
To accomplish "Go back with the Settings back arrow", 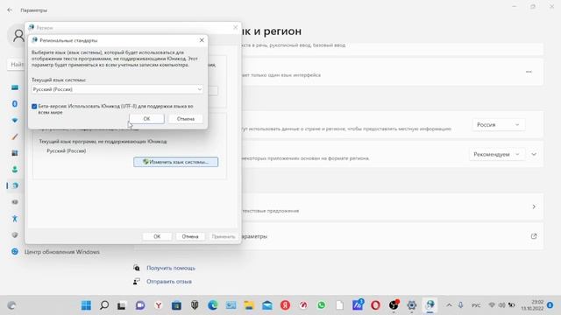I will [10, 10].
